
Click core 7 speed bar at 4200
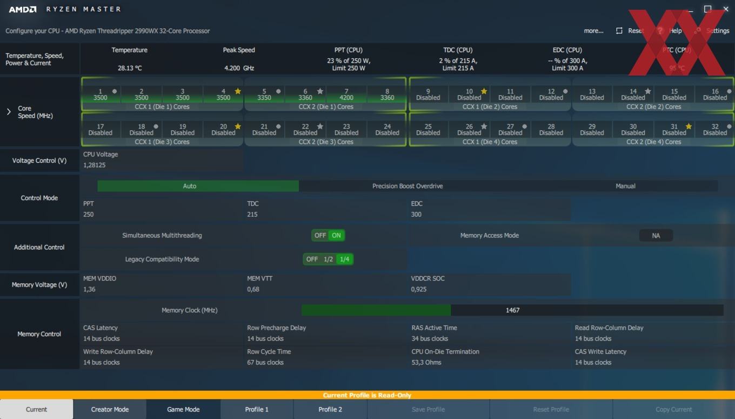pos(346,98)
